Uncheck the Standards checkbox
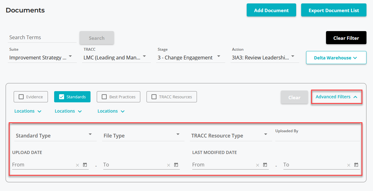373x191 pixels. [x=62, y=97]
